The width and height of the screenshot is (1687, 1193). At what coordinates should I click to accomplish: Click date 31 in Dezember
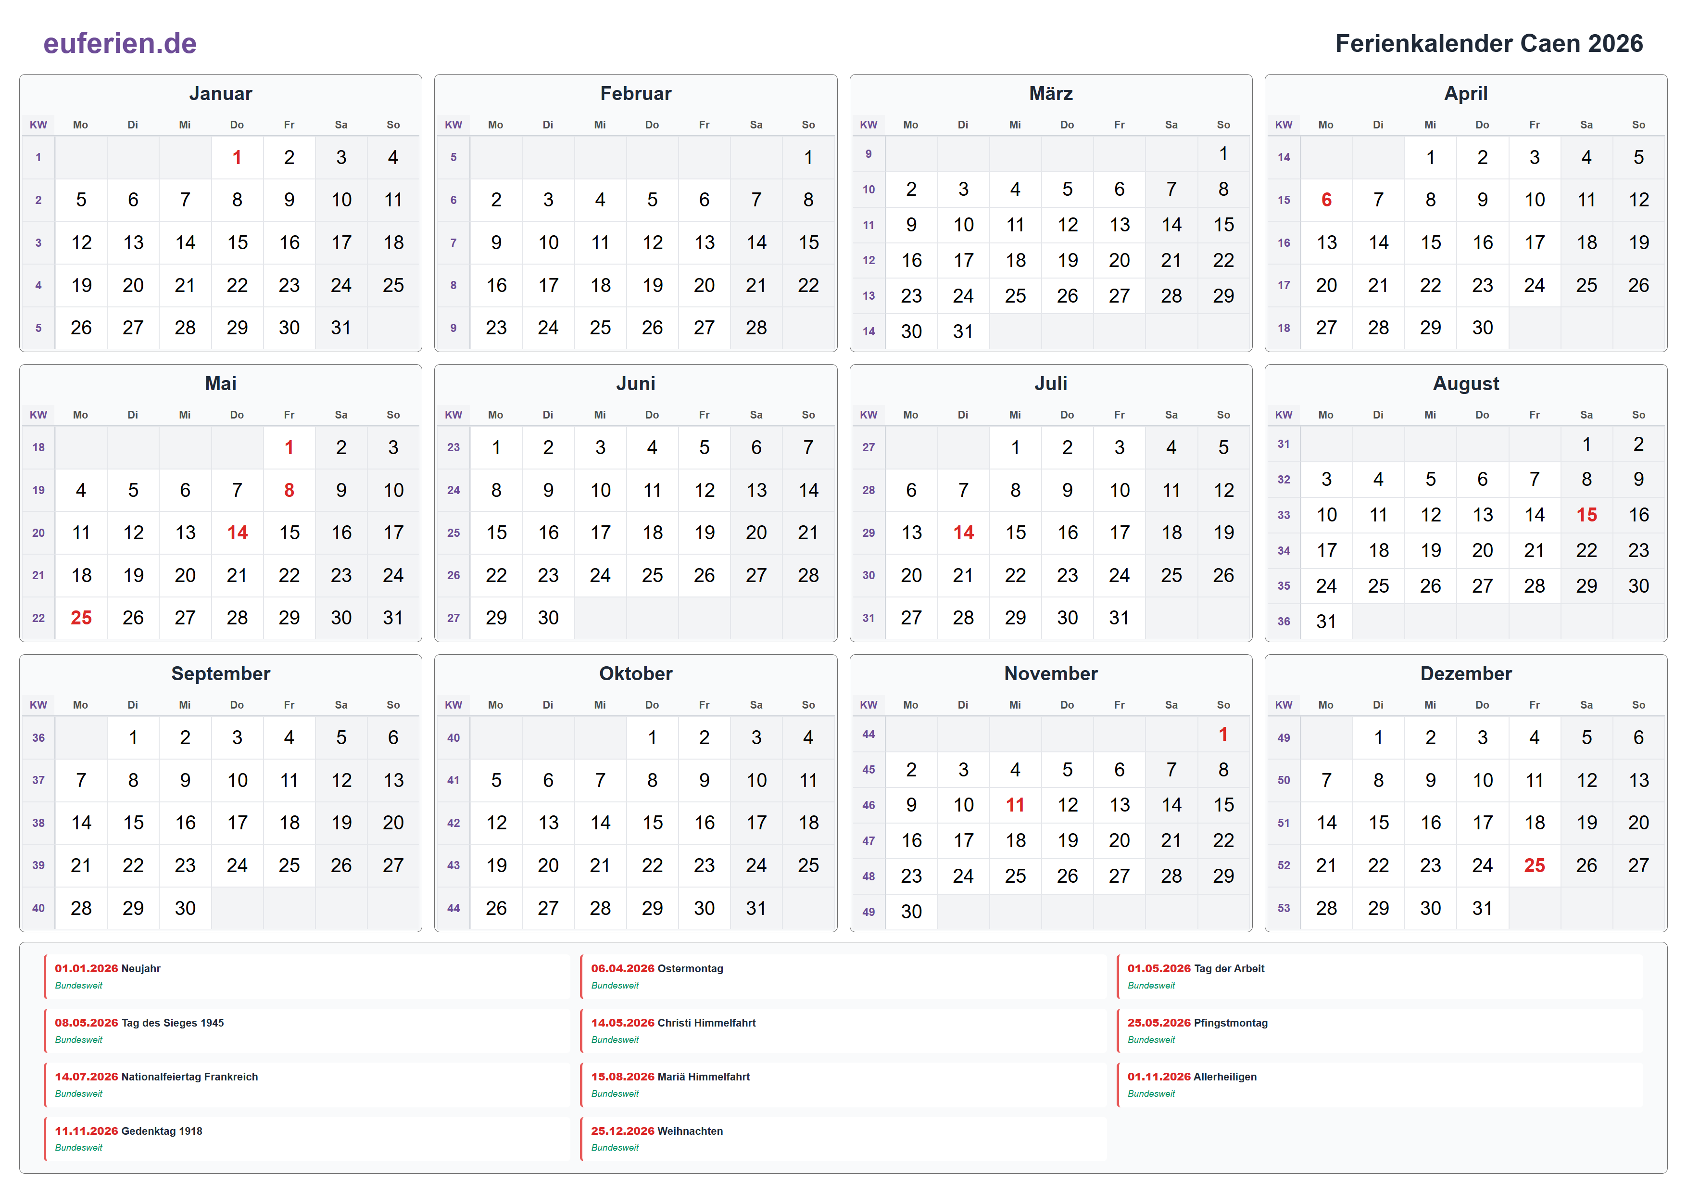pos(1482,909)
